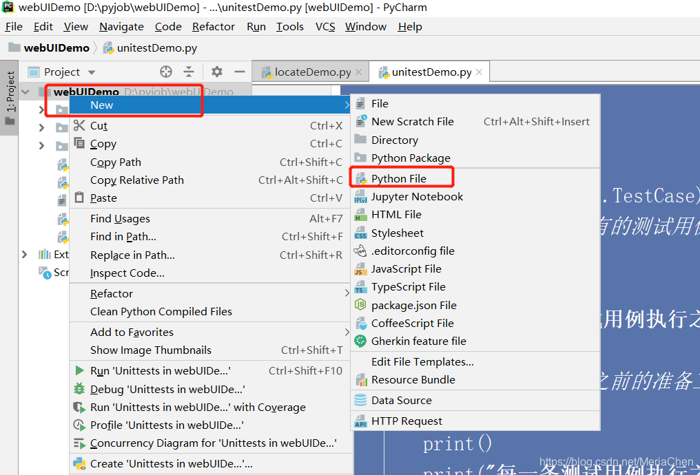This screenshot has width=700, height=475.
Task: Open Project panel settings gear
Action: (x=217, y=72)
